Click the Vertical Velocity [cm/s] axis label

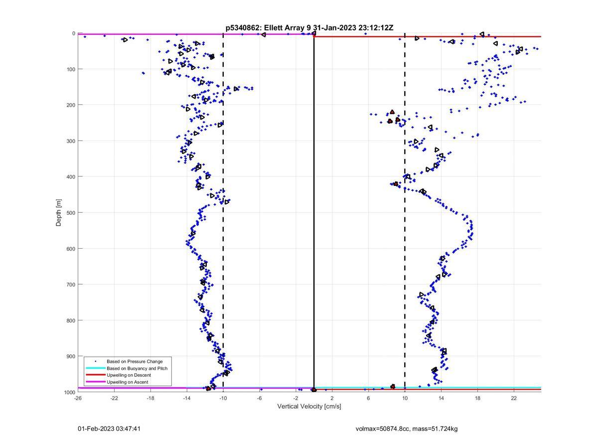coord(309,407)
